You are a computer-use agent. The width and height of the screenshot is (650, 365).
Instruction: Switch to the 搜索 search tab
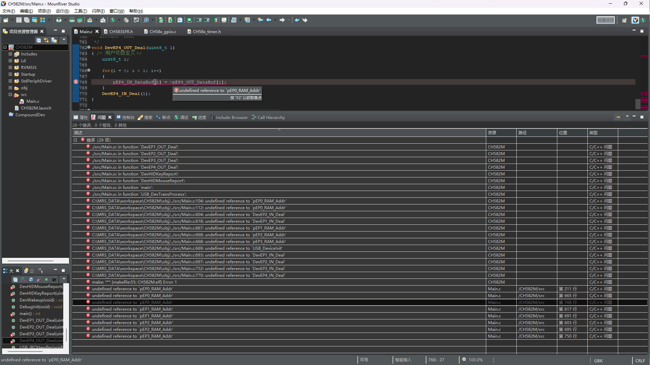tap(145, 118)
